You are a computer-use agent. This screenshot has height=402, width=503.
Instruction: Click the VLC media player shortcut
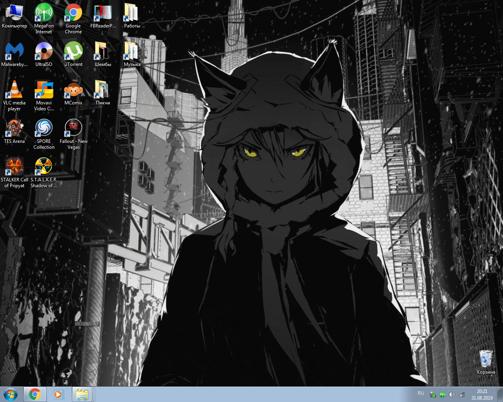coord(15,96)
